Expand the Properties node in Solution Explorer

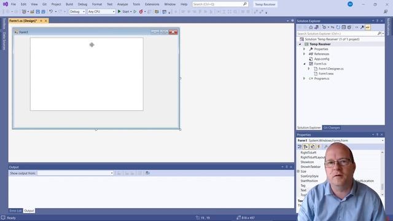(x=305, y=49)
